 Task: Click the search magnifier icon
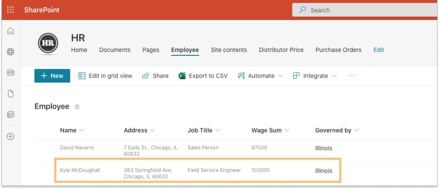tap(303, 10)
